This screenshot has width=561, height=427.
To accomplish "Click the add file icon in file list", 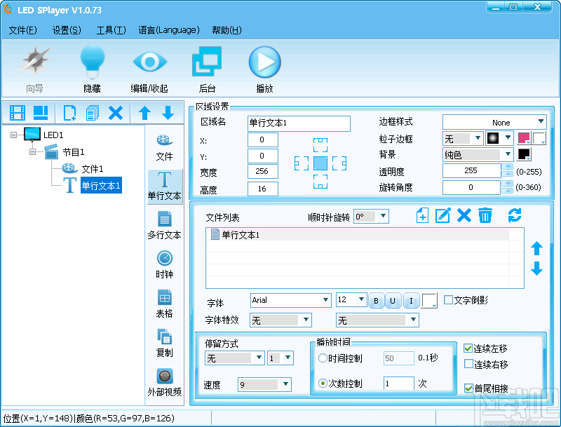I will click(x=421, y=216).
